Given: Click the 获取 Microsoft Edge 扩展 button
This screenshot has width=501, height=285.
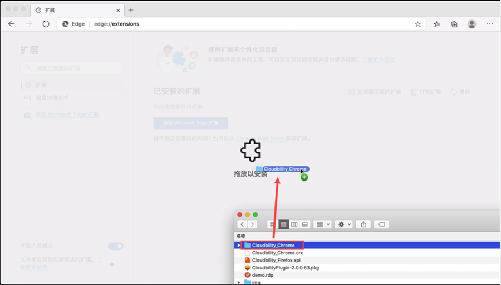Looking at the screenshot, I should pyautogui.click(x=191, y=123).
